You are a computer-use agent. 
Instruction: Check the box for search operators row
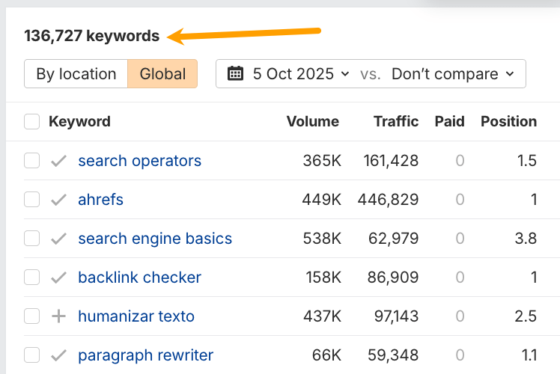click(x=31, y=161)
